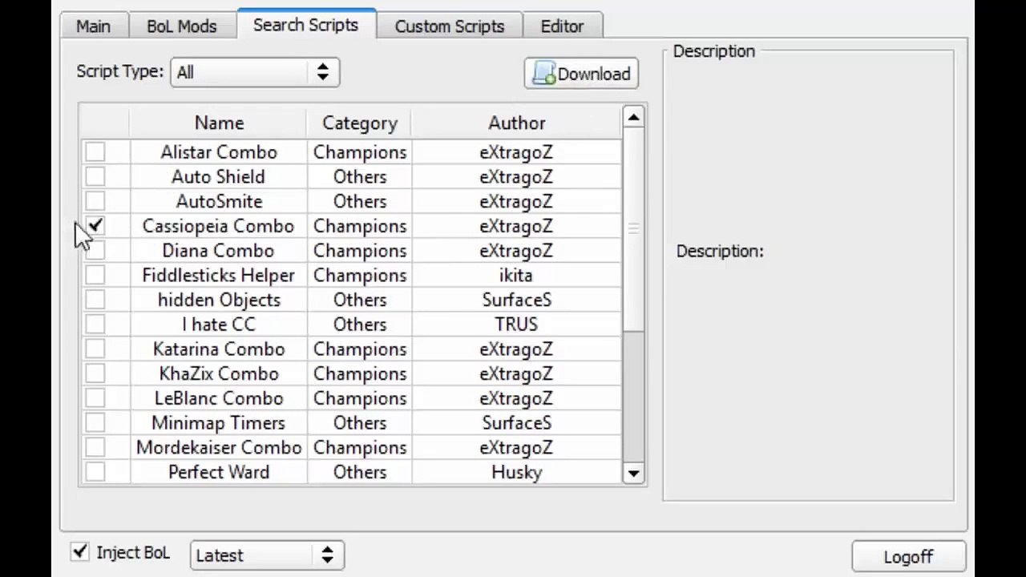Viewport: 1026px width, 577px height.
Task: Click Champions category in Alistar Combo row
Action: pos(360,152)
